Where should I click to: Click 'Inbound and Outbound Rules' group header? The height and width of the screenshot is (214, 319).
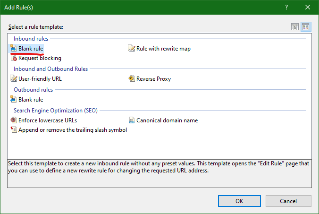[x=50, y=69]
